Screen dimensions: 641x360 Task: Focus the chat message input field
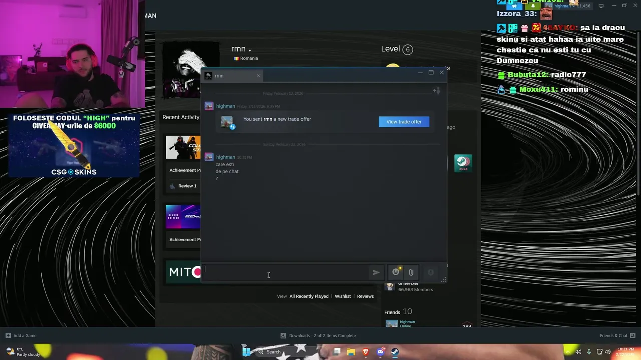[285, 272]
